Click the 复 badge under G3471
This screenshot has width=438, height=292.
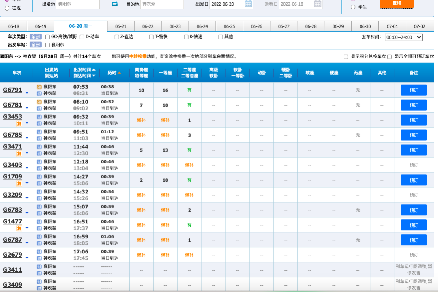tap(19, 153)
